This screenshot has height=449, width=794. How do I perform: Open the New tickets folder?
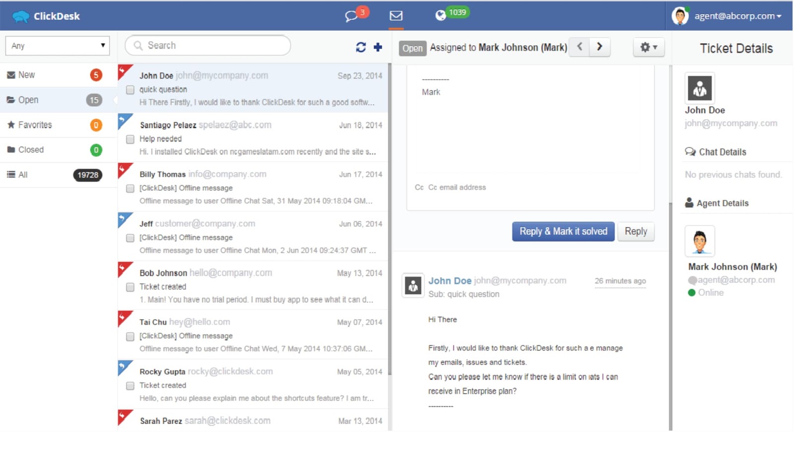point(59,75)
